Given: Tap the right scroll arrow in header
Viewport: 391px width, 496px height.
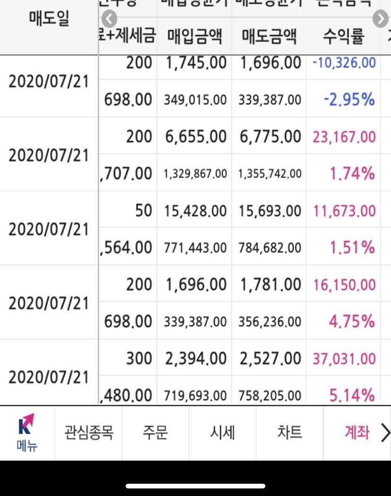Looking at the screenshot, I should (x=380, y=19).
